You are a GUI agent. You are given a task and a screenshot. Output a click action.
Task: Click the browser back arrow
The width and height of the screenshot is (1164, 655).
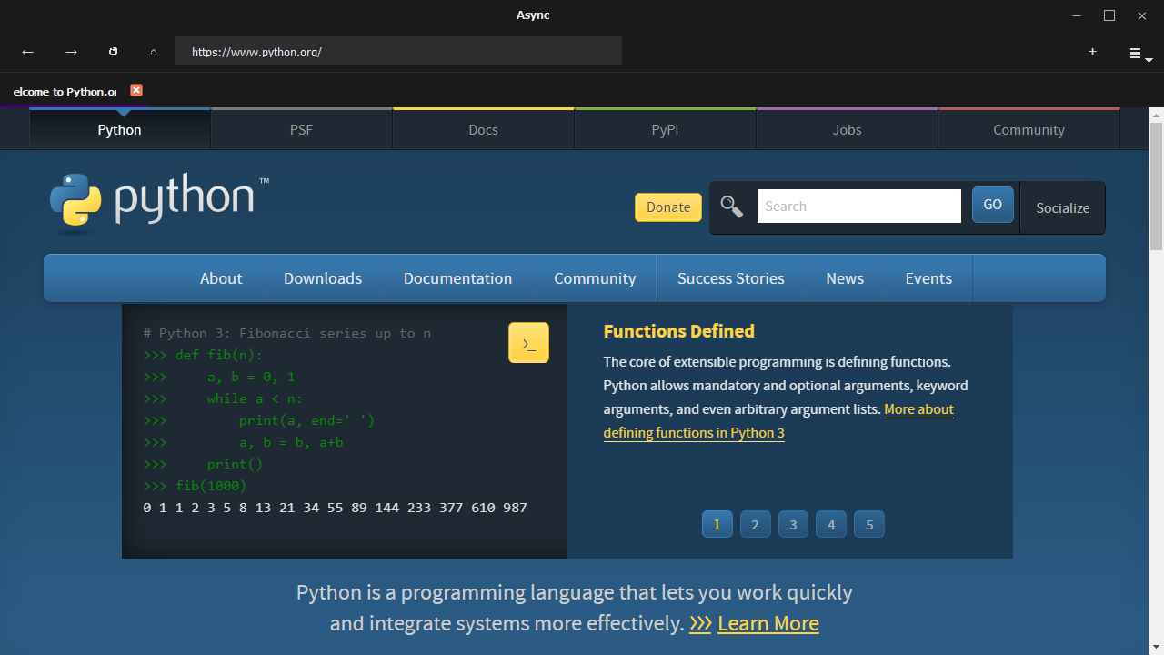[x=27, y=52]
